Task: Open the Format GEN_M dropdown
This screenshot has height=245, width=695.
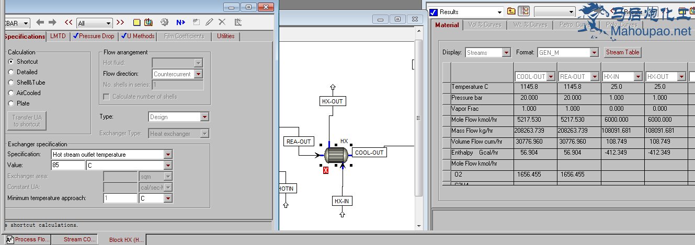Action: coord(594,53)
